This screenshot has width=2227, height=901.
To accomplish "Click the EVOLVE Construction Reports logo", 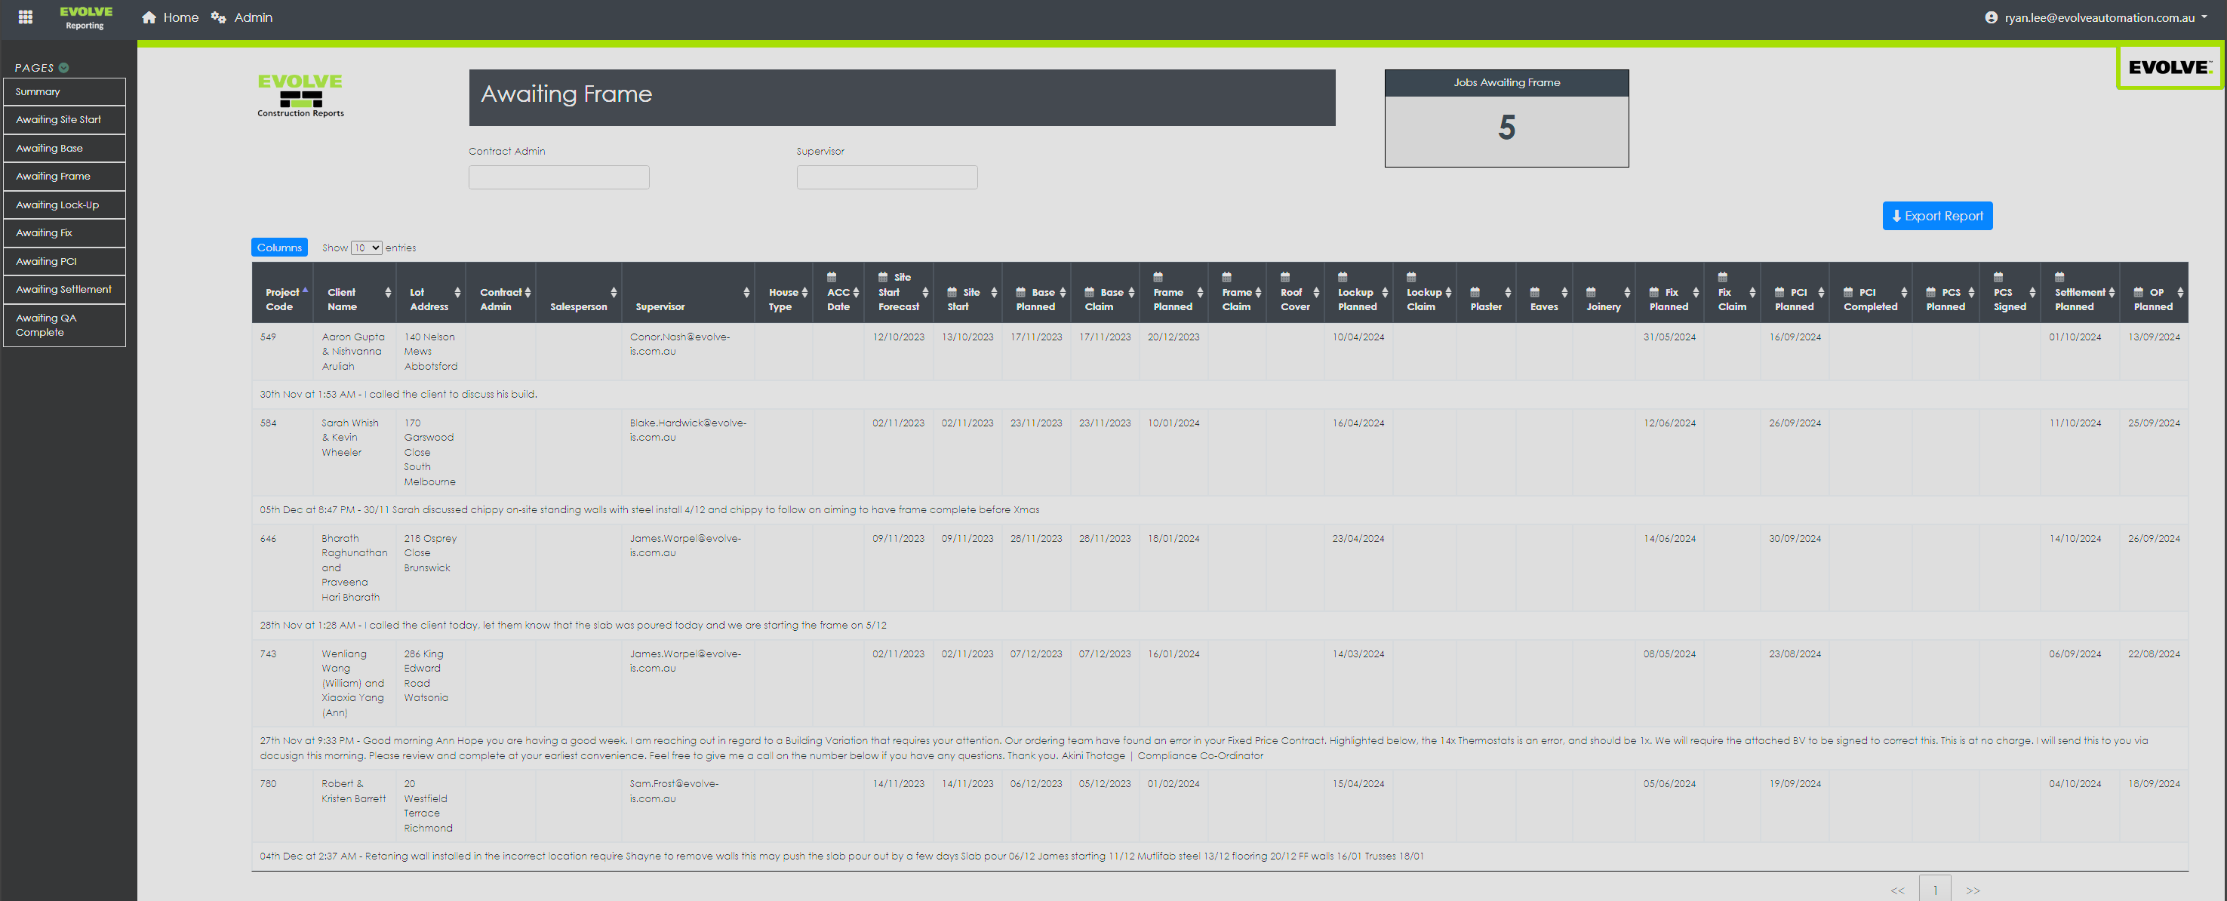I will coord(300,95).
